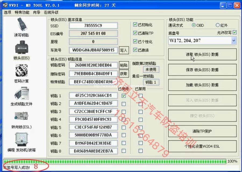Check 已禁用 for 钥匙 3
The image size is (242, 172).
[140, 112]
